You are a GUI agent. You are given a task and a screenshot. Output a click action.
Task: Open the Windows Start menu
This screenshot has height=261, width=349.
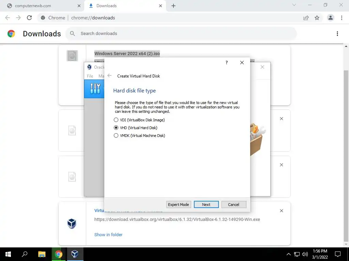8,254
